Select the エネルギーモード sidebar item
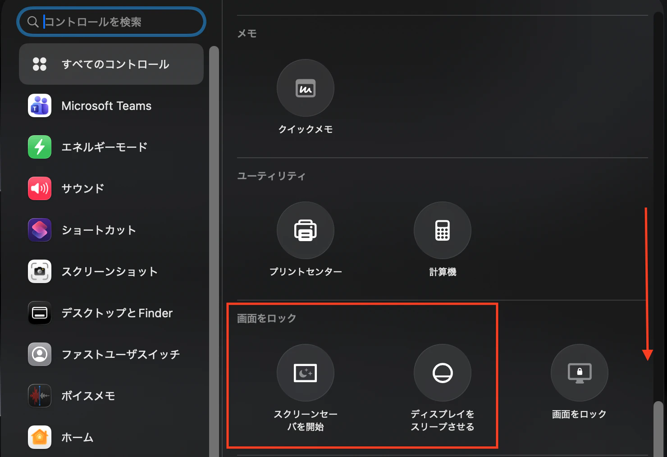The width and height of the screenshot is (667, 457). (x=111, y=147)
